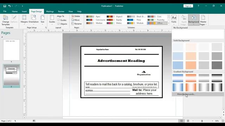This screenshot has width=225, height=126.
Task: Select the Foundry color scheme
Action: pyautogui.click(x=157, y=20)
